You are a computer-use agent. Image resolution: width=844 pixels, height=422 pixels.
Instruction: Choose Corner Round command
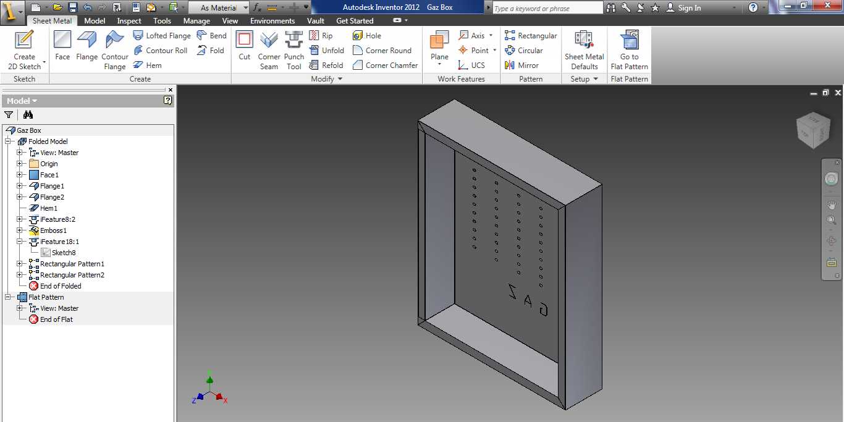coord(382,51)
